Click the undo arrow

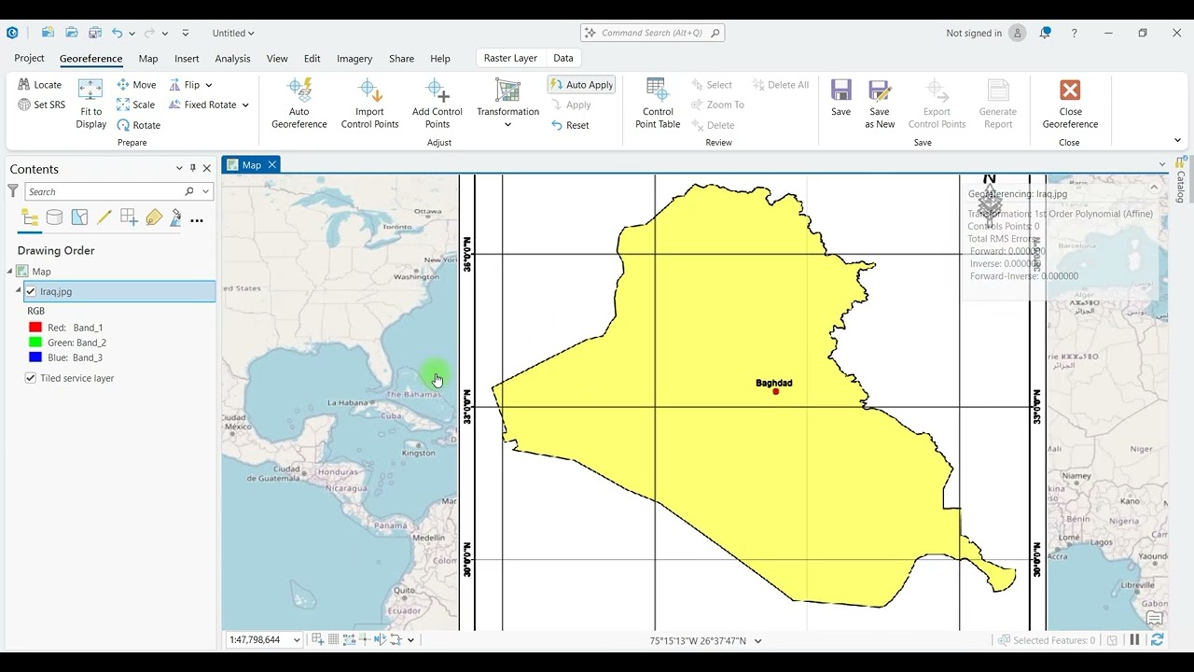coord(118,33)
